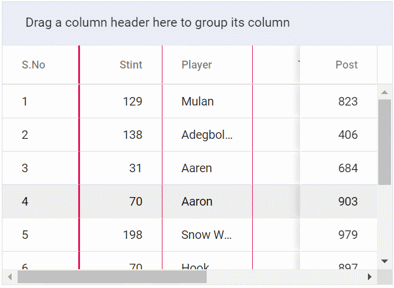This screenshot has height=288, width=394.
Task: Click the horizontal scrollbar right arrow
Action: coord(370,277)
